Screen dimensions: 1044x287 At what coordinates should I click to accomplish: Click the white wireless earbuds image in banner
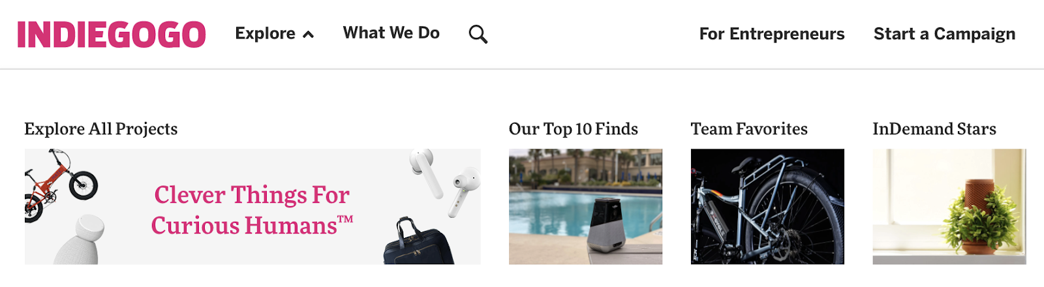click(x=444, y=182)
